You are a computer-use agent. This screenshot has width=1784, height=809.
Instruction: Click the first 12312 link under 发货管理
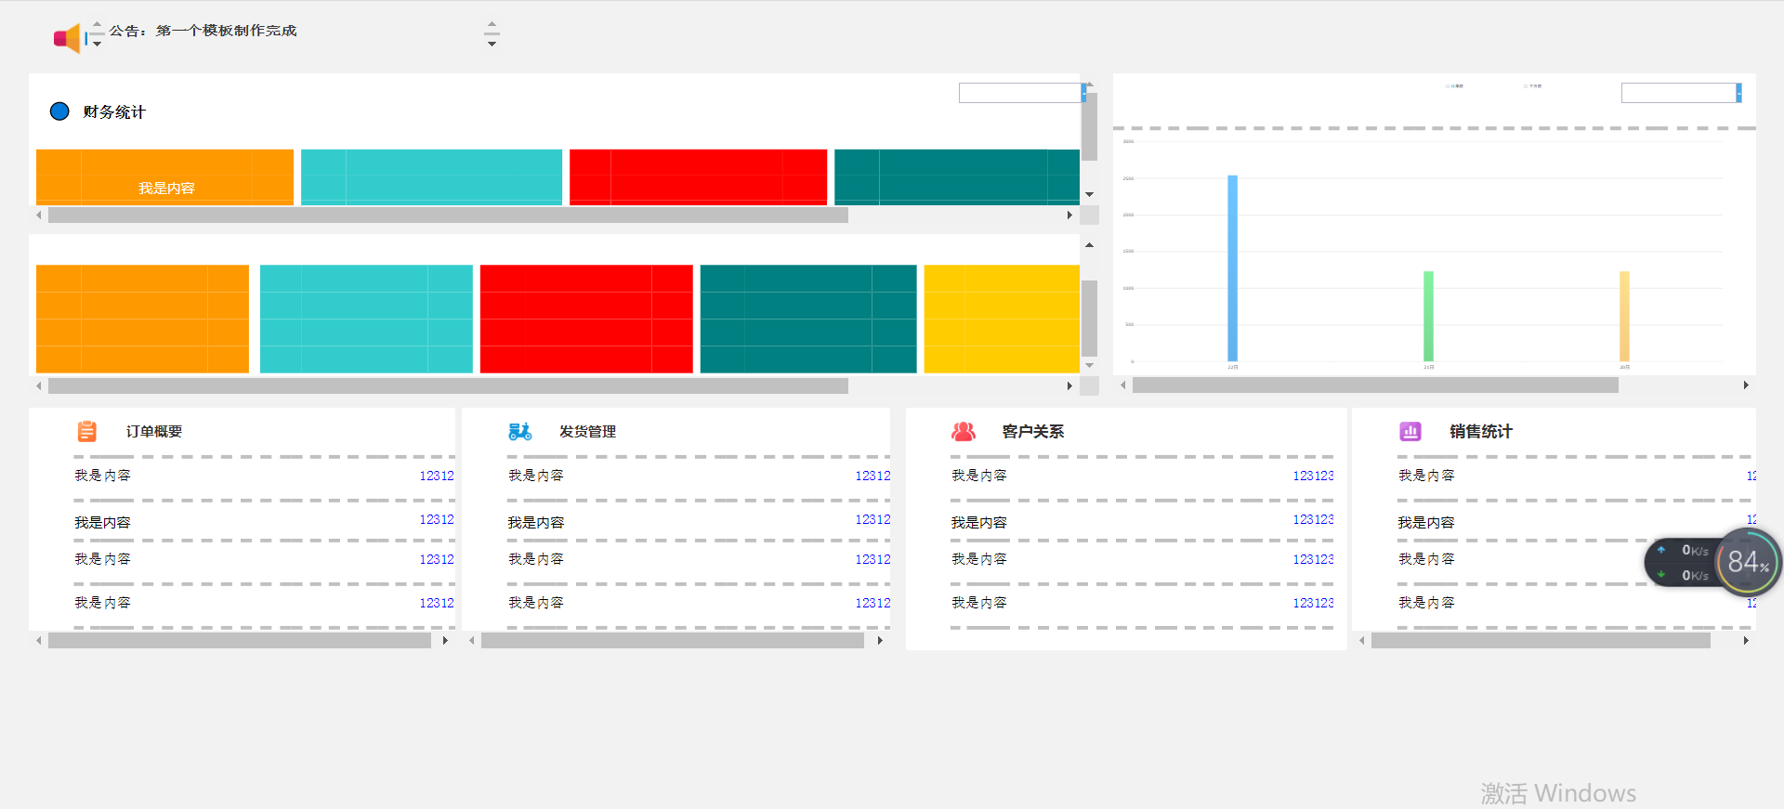click(872, 476)
